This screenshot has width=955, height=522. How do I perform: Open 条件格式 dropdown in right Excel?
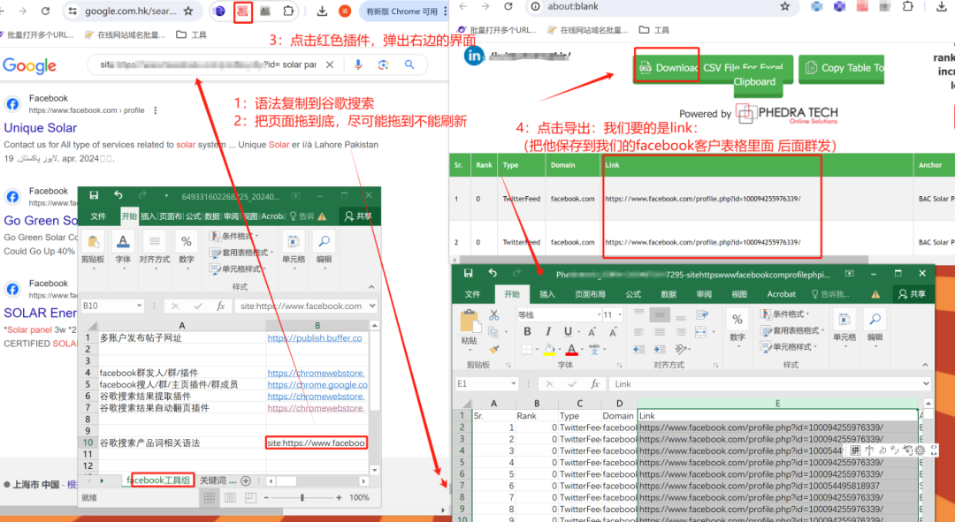point(786,314)
